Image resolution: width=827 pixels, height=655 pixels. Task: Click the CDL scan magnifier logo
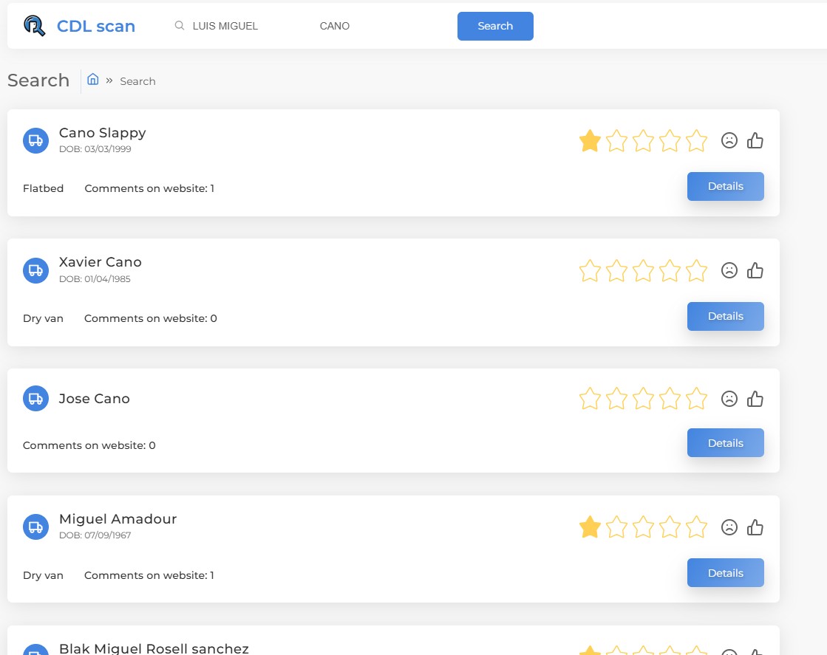34,26
